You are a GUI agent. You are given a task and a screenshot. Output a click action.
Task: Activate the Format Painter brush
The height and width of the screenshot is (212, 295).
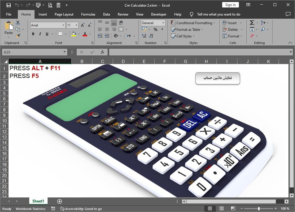pos(18,36)
